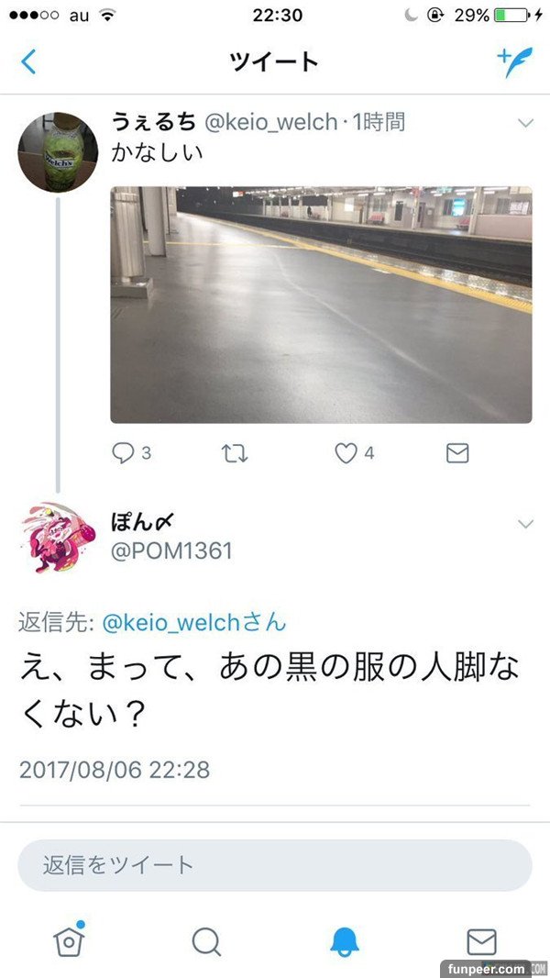Open the Notifications bell tab

(x=344, y=942)
